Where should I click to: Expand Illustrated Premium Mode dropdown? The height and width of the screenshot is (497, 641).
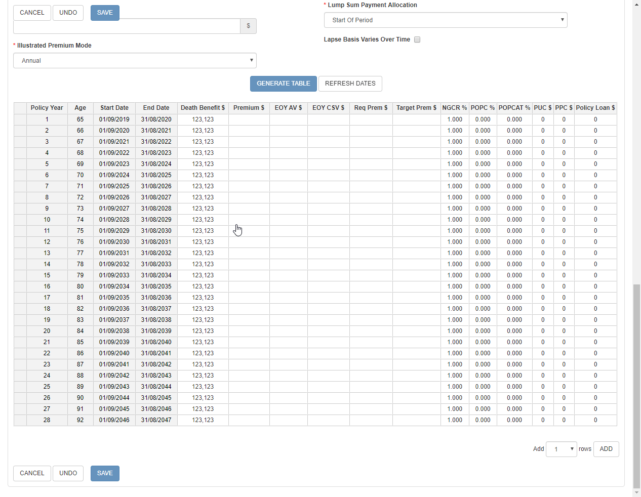tap(135, 61)
